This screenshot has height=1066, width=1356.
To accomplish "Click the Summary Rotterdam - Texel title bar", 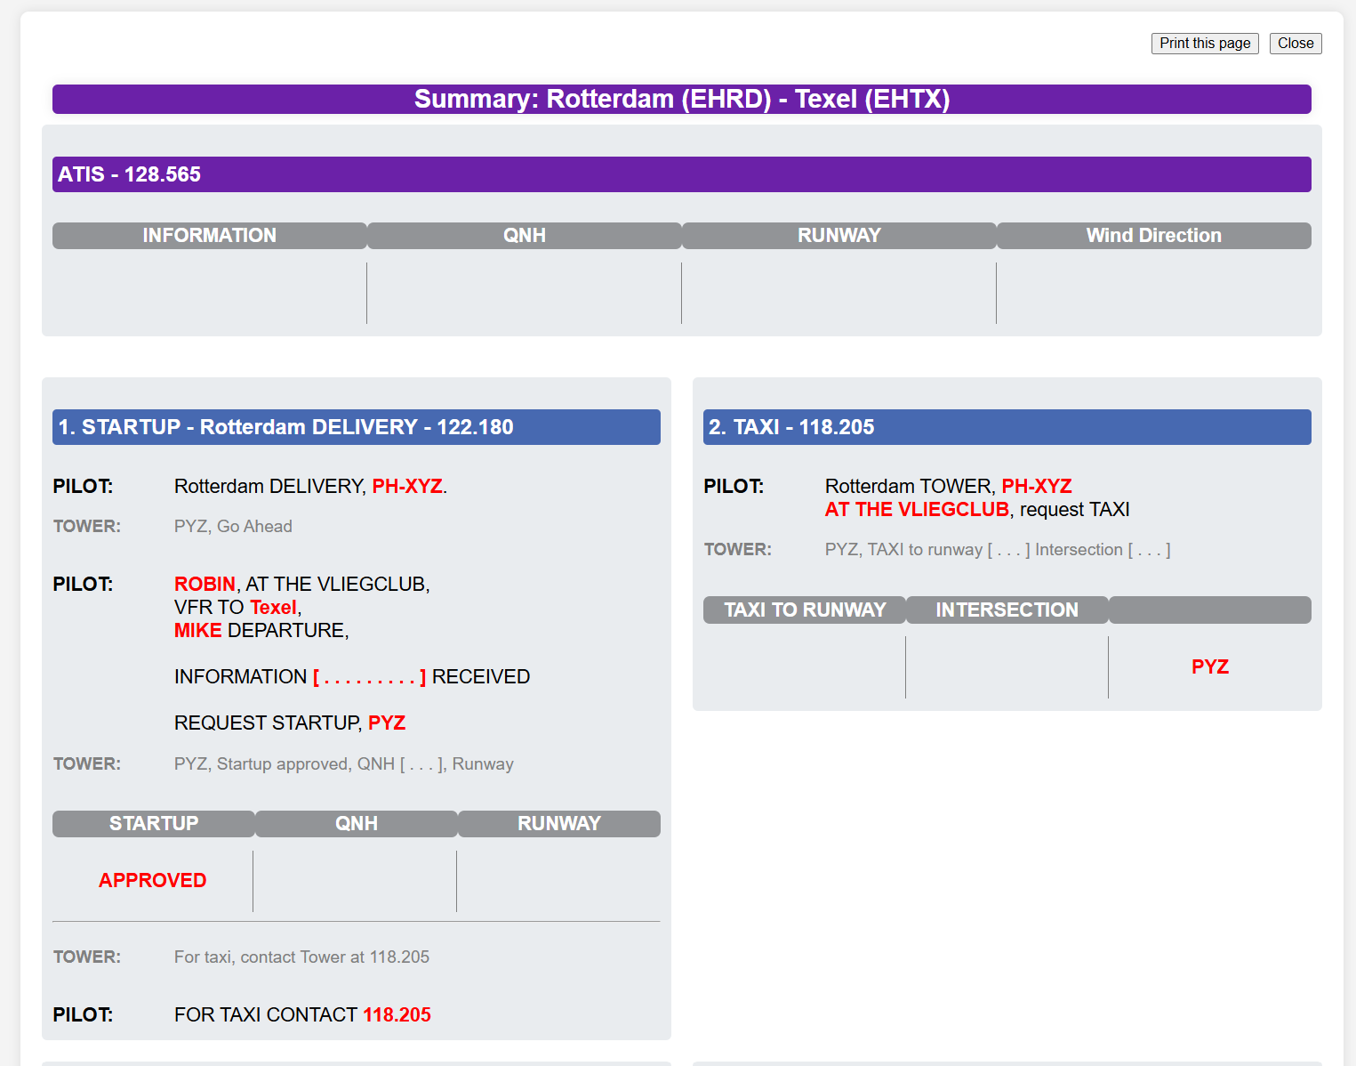I will click(x=681, y=100).
